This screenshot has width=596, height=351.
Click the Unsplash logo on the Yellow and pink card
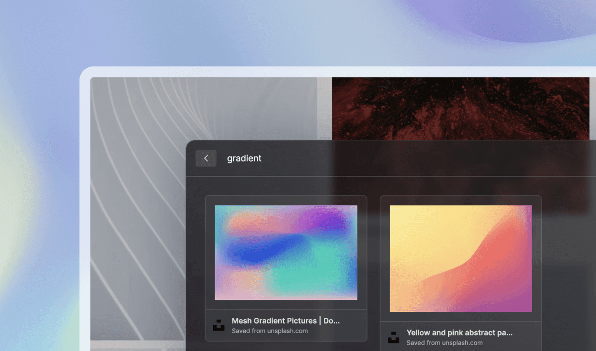pos(393,338)
